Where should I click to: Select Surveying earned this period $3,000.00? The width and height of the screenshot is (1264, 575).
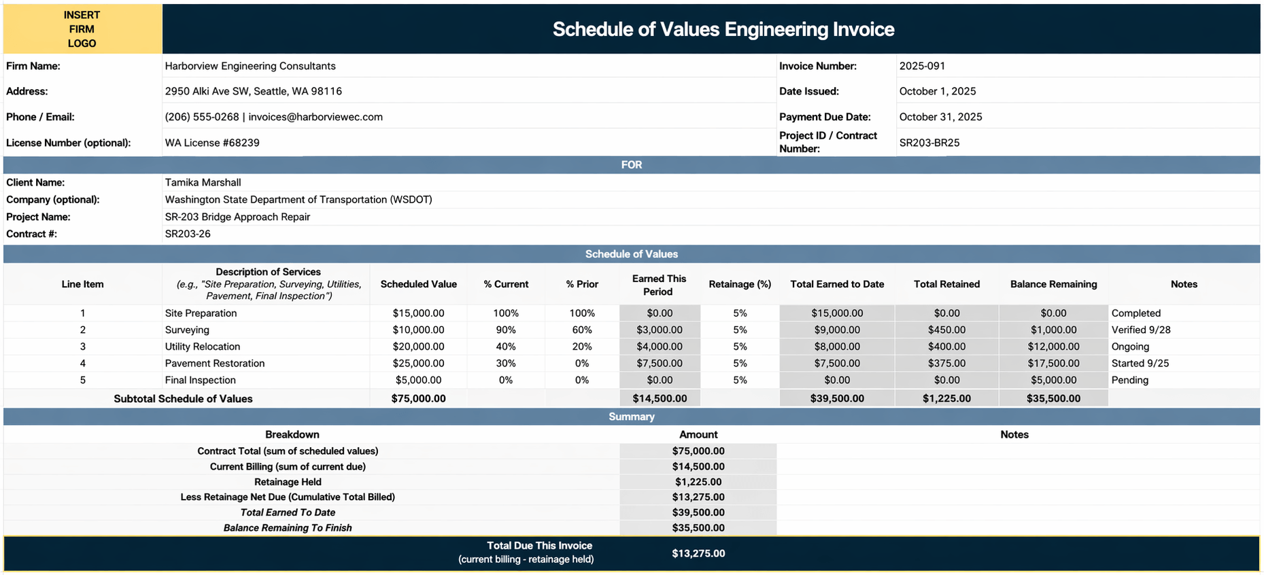(x=660, y=330)
